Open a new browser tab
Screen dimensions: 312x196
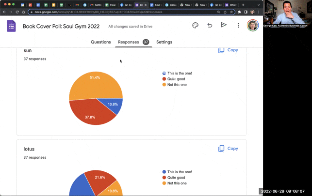point(243,5)
